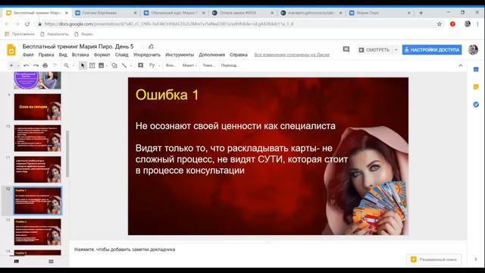Click the filmstrip vertical scrollbar
The height and width of the screenshot is (273, 485).
[x=67, y=153]
